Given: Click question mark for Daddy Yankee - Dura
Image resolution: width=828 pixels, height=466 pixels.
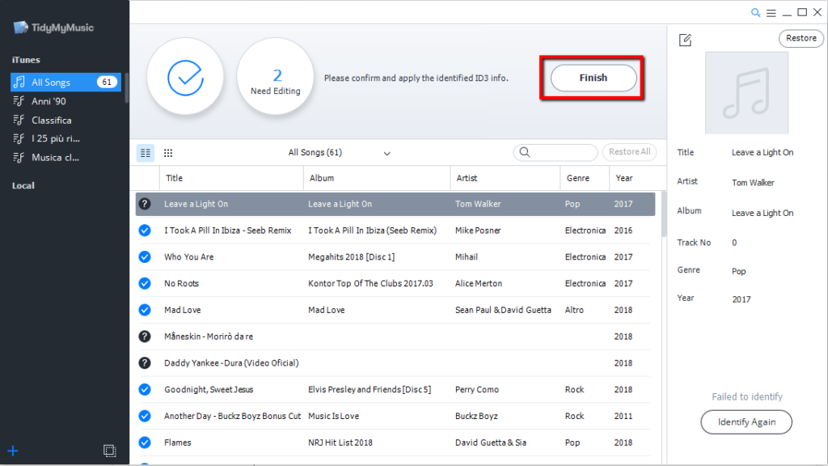Looking at the screenshot, I should click(x=145, y=363).
